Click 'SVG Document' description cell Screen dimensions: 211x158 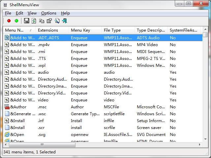tap(151, 135)
